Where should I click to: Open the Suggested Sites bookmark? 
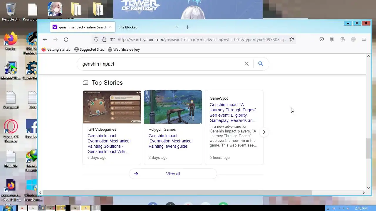tap(89, 50)
